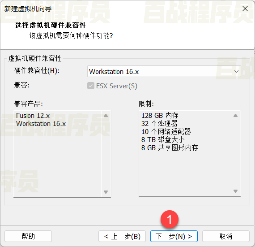
Task: Open the hardware compatibility Workstation 16.x dropdown
Action: [x=164, y=71]
